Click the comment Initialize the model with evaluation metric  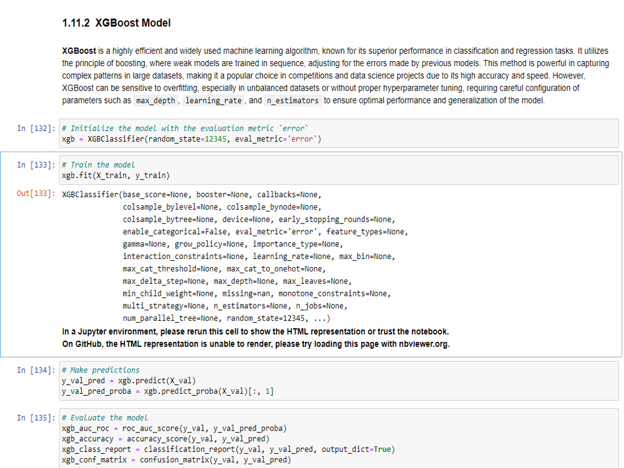click(185, 128)
